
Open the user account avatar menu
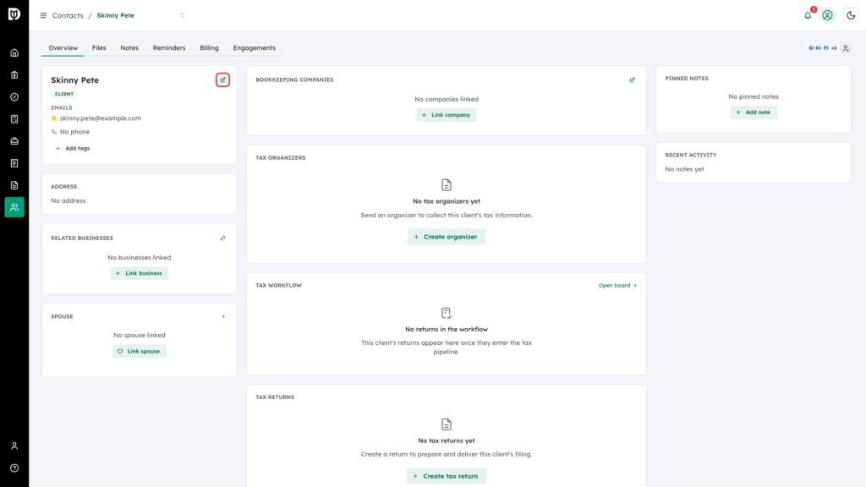pyautogui.click(x=827, y=15)
